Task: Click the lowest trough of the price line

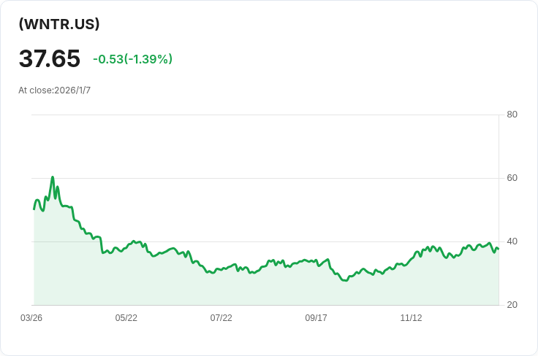Action: pos(345,280)
